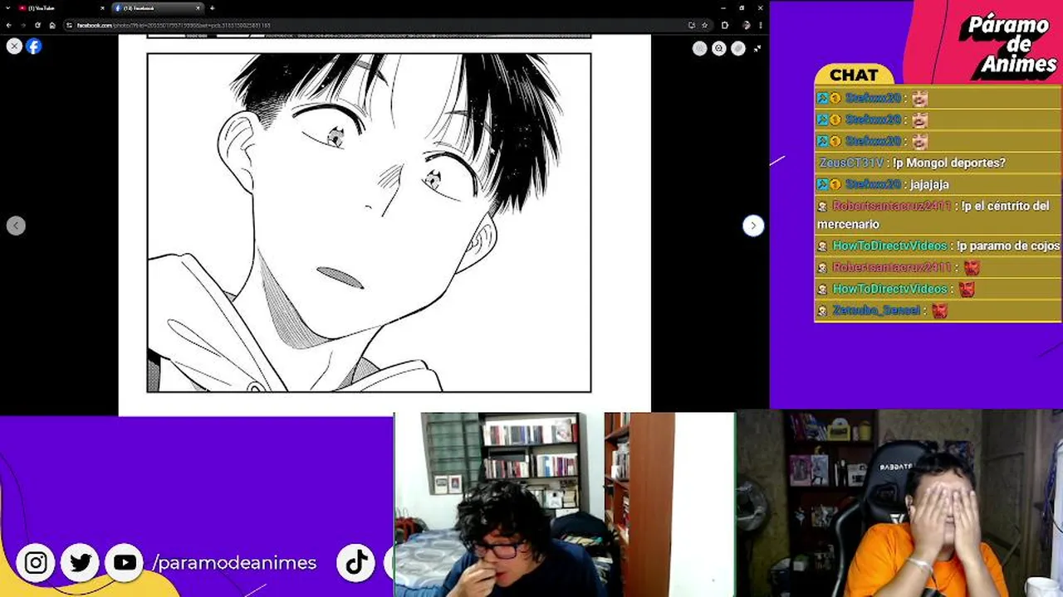Go to the previous photo
This screenshot has width=1063, height=597.
click(x=16, y=226)
